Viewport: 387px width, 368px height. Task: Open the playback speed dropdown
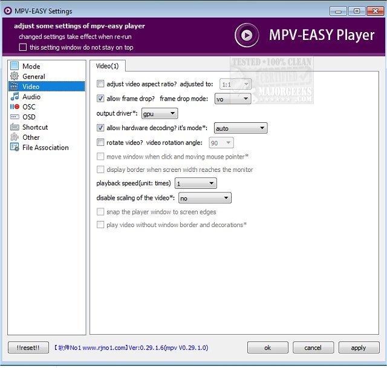pyautogui.click(x=196, y=183)
